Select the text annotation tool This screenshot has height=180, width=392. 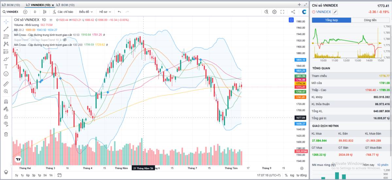point(6,66)
